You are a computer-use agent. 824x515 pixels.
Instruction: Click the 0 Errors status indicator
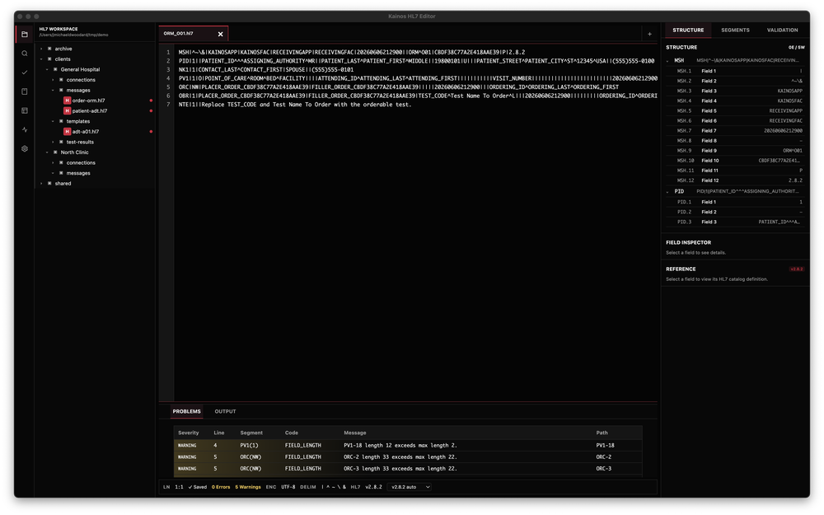tap(221, 487)
